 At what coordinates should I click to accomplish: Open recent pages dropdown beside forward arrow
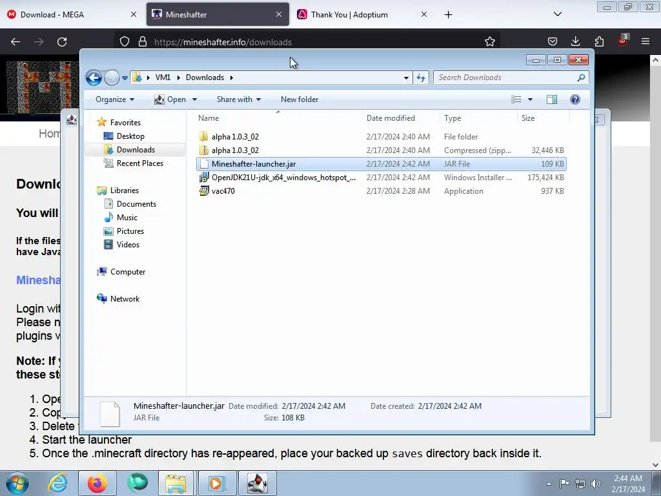[125, 78]
